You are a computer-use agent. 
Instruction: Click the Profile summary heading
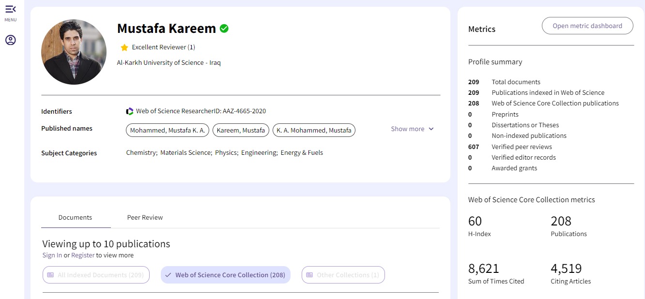tap(495, 62)
